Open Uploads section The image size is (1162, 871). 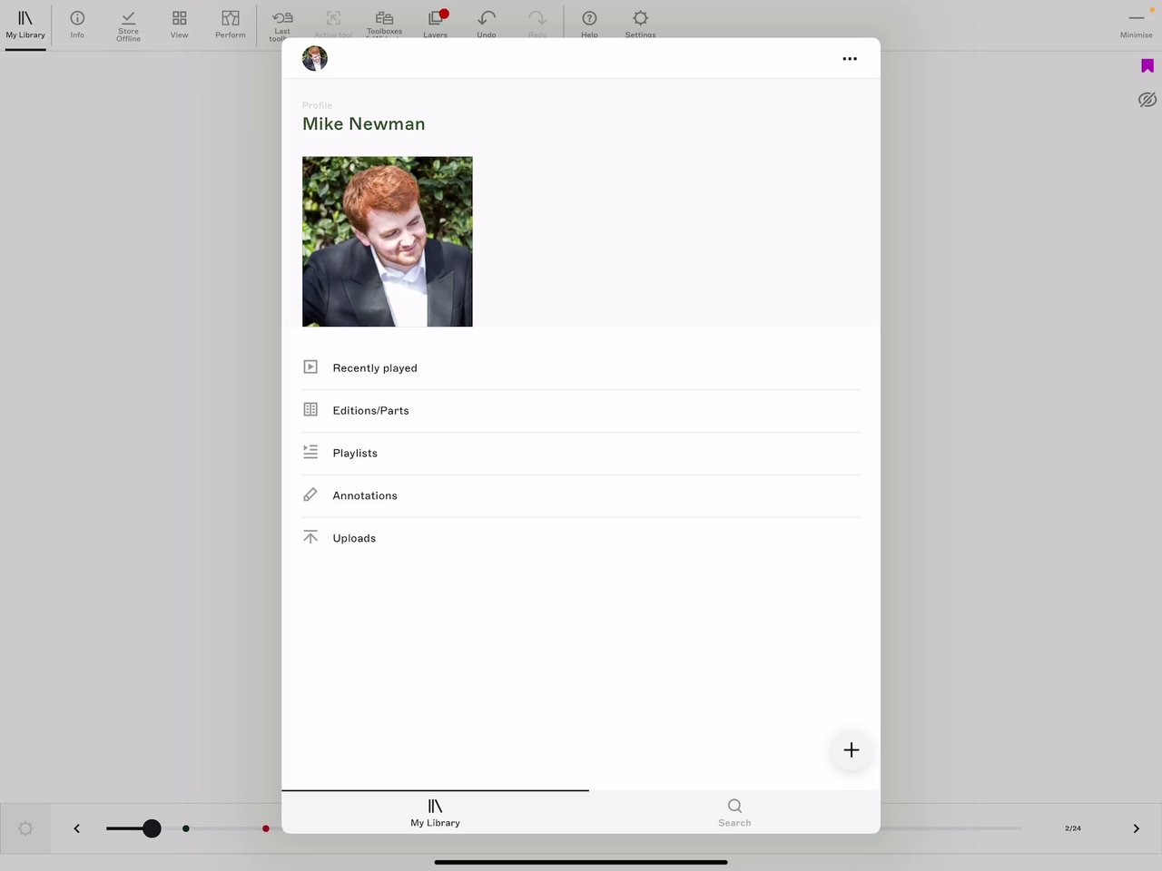tap(581, 539)
